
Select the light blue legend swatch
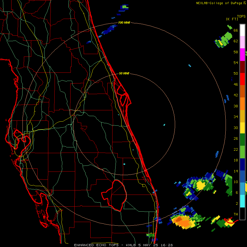tap(242, 189)
